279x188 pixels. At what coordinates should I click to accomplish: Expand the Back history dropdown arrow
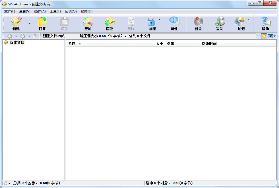[x=16, y=36]
